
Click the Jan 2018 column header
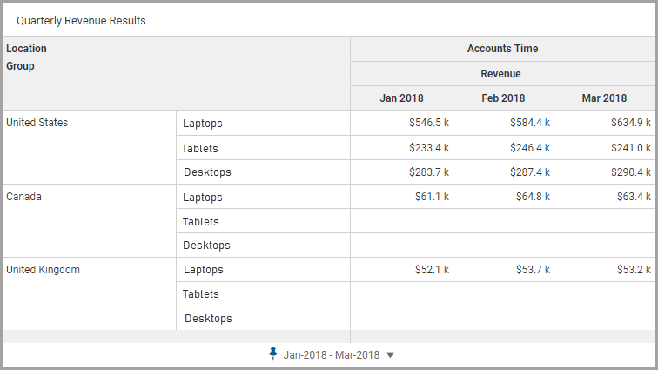pyautogui.click(x=401, y=98)
